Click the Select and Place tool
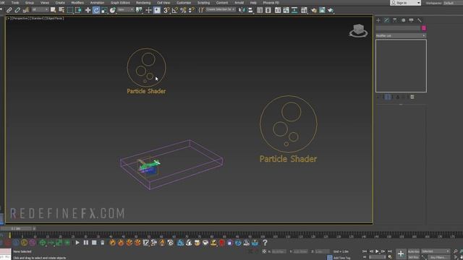The image size is (463, 260). [x=113, y=10]
